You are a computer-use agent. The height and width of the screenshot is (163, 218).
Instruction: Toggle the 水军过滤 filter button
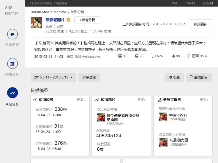(89, 77)
